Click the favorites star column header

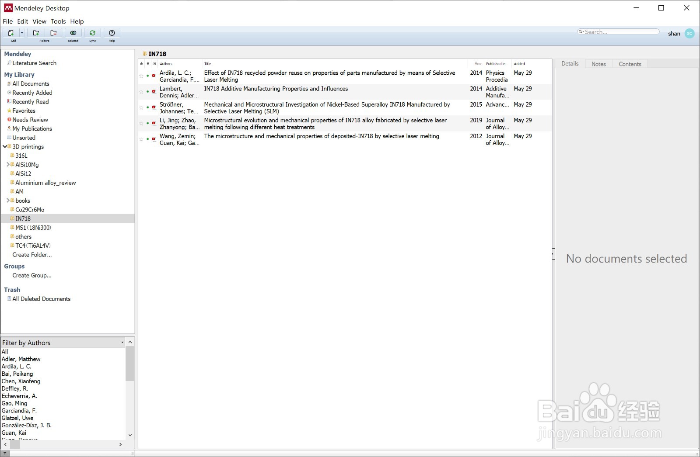click(x=141, y=64)
